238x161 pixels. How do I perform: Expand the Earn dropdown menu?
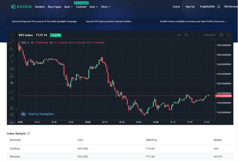[93, 7]
